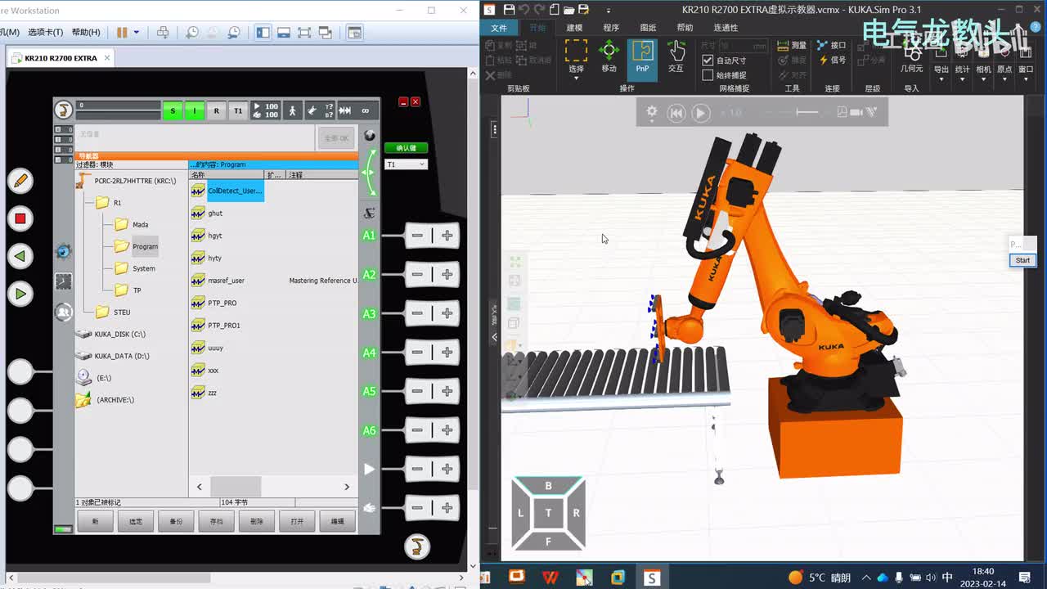The width and height of the screenshot is (1047, 589).
Task: Toggle the I drives status indicator
Action: (x=195, y=110)
